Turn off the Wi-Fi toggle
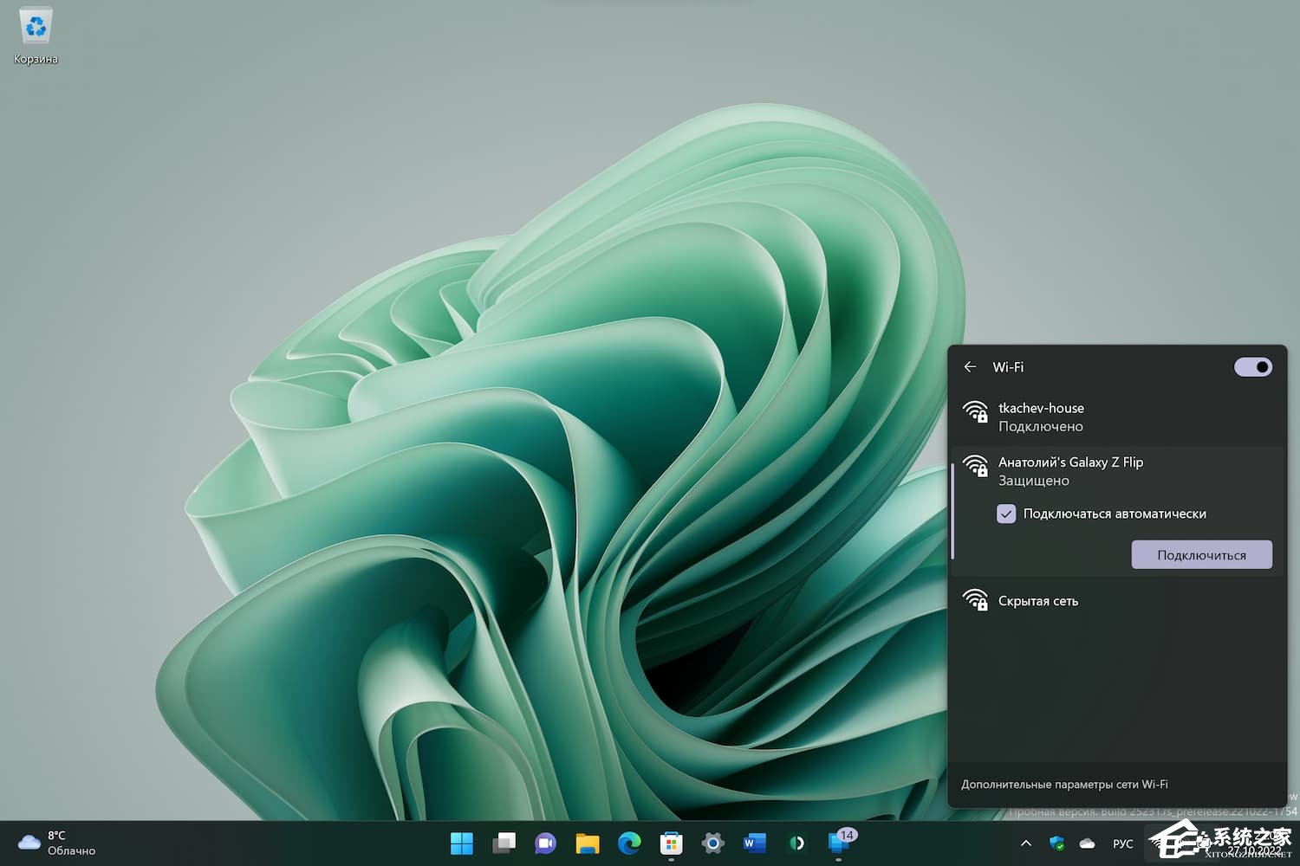This screenshot has height=866, width=1300. [1252, 367]
